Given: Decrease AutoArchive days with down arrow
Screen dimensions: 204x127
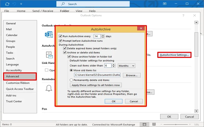Looking at the screenshot, I should (x=103, y=37).
